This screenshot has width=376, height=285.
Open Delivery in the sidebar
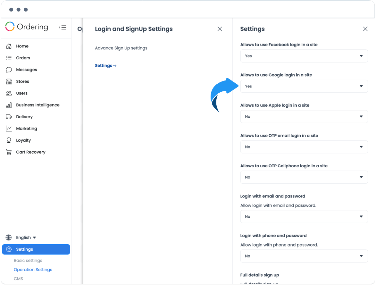click(x=24, y=117)
